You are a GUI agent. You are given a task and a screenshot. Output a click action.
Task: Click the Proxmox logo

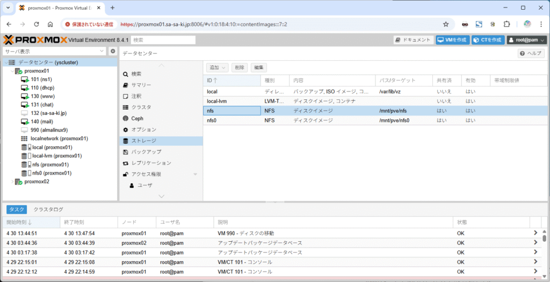pos(35,40)
